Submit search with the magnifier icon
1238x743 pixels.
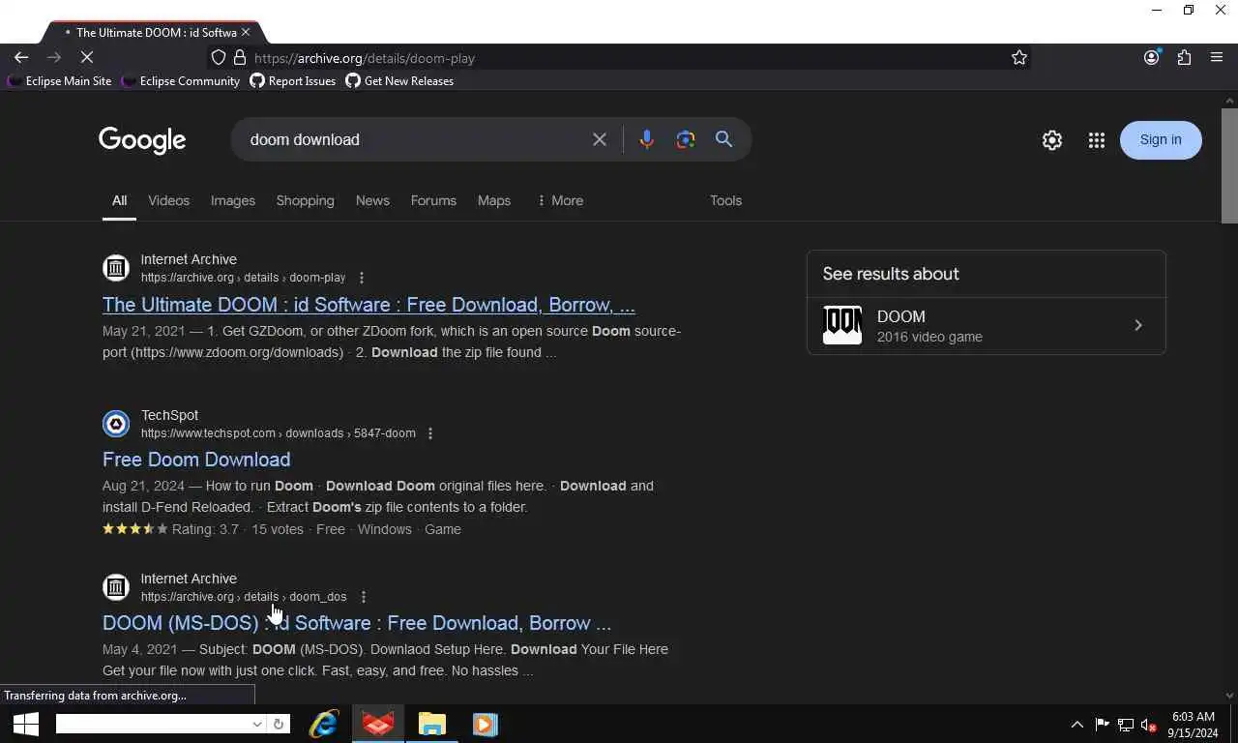tap(723, 139)
